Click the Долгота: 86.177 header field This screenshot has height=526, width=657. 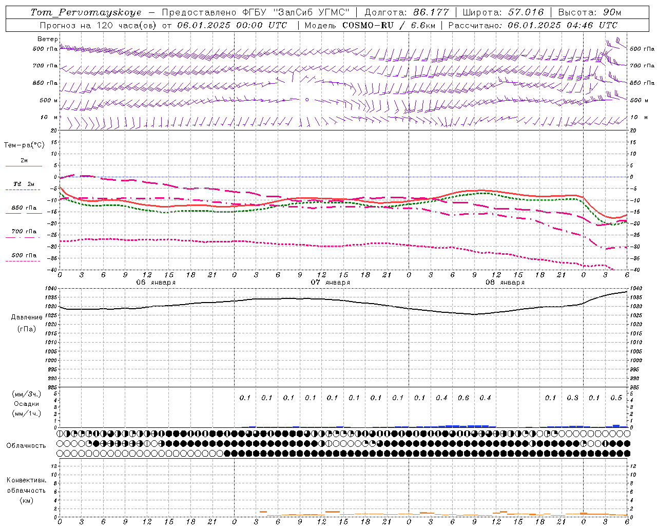click(x=407, y=12)
